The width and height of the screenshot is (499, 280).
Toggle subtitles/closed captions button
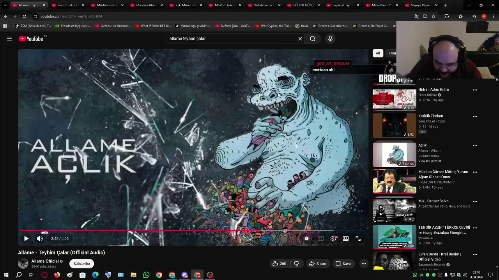click(x=320, y=238)
